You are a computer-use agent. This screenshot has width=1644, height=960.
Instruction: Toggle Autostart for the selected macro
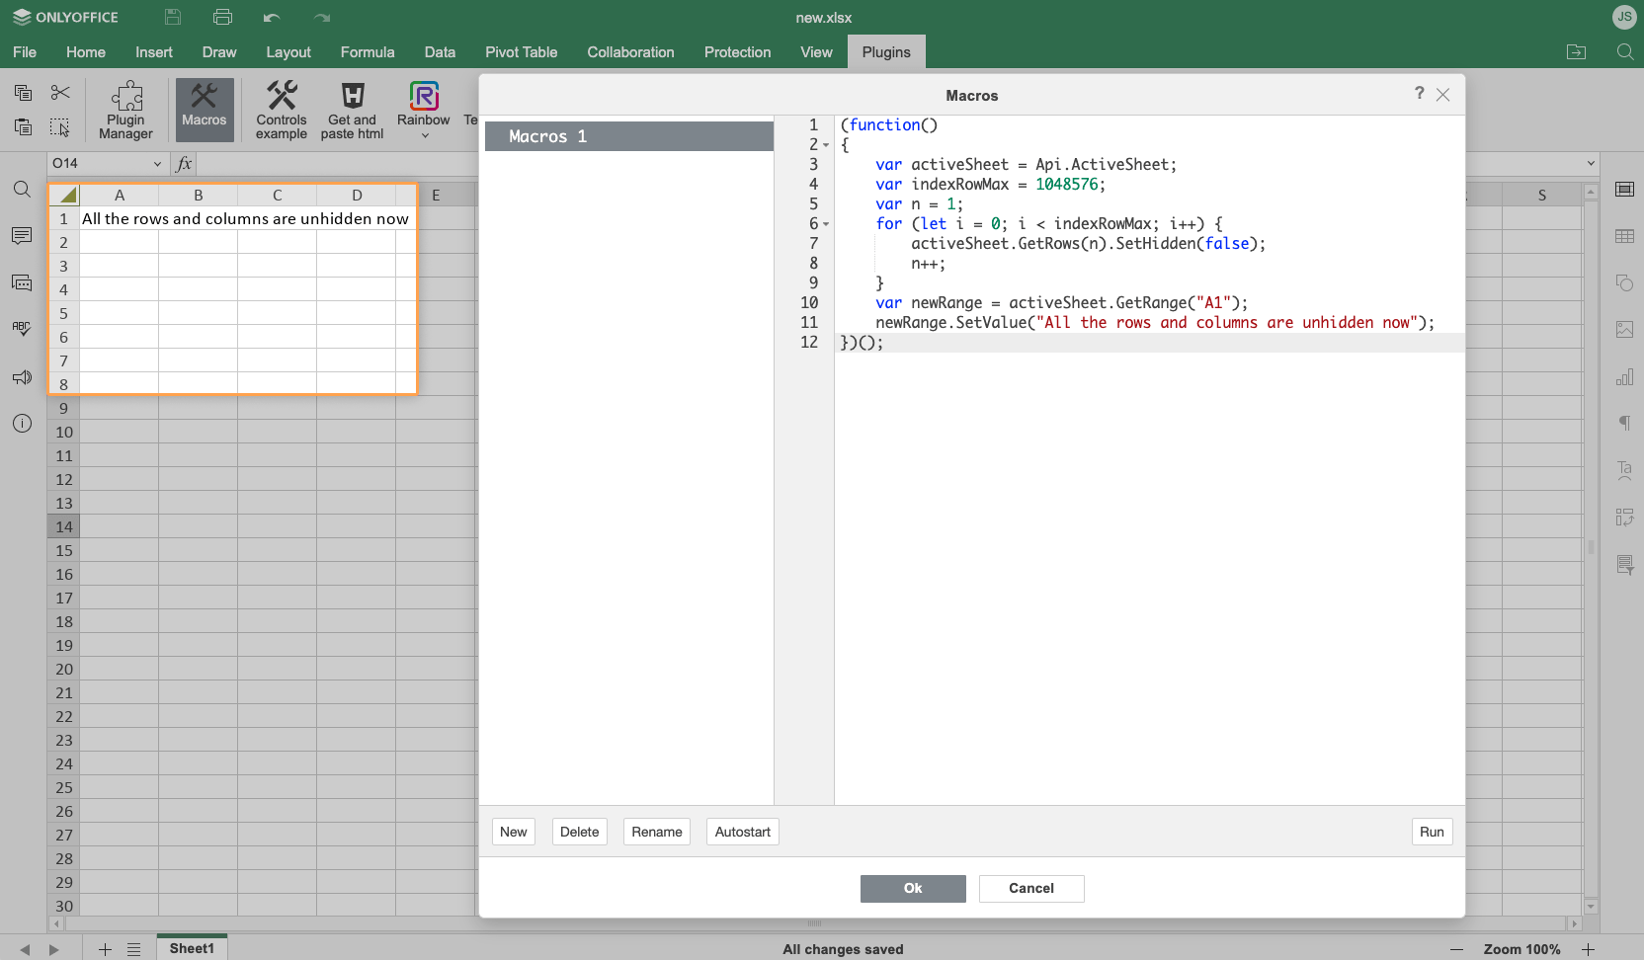[x=742, y=832]
